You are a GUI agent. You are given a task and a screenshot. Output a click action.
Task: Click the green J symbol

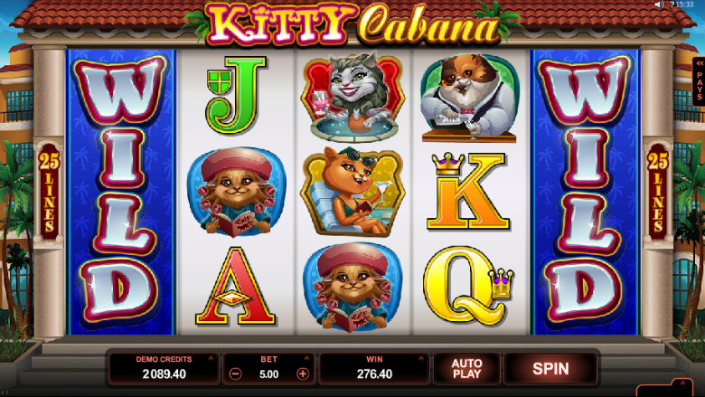(x=236, y=95)
